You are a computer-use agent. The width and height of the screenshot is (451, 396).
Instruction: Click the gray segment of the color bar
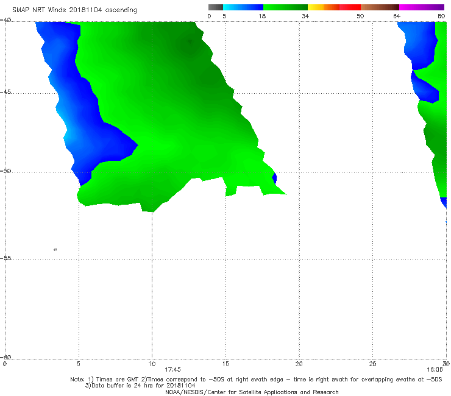point(216,7)
